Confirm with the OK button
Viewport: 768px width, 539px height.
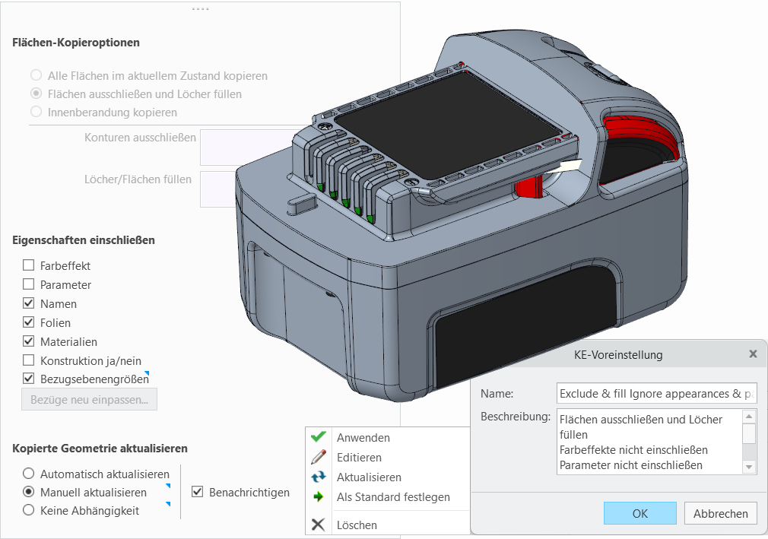tap(639, 513)
